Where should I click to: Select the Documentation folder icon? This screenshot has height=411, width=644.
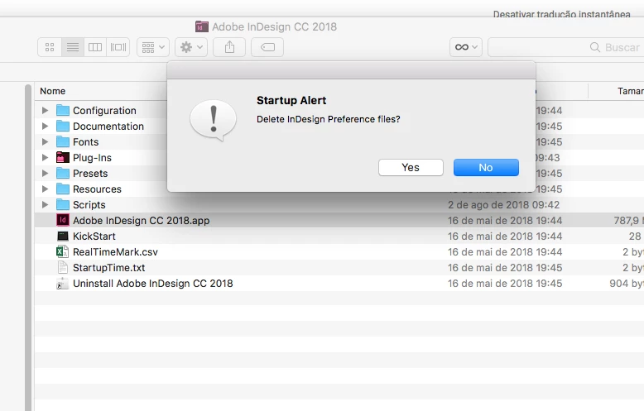[x=62, y=126]
